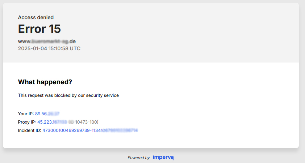Click the 'Proxy IP:' label
This screenshot has height=163, width=305.
pyautogui.click(x=27, y=122)
